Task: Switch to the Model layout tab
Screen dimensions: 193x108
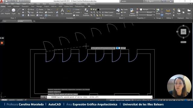Action: (4, 100)
